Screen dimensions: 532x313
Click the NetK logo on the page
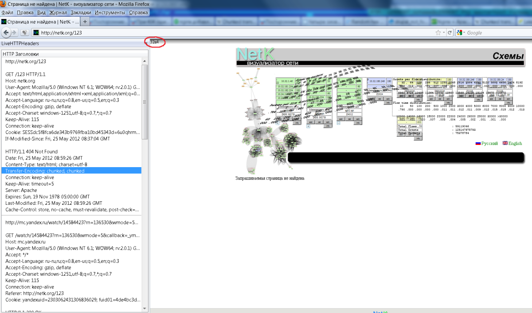click(x=255, y=54)
